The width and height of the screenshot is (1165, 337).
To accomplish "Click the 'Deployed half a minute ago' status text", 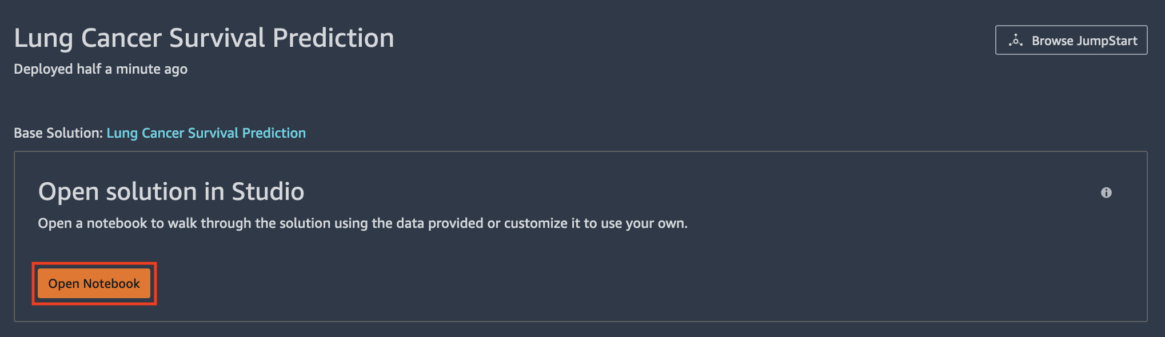I will [x=101, y=69].
